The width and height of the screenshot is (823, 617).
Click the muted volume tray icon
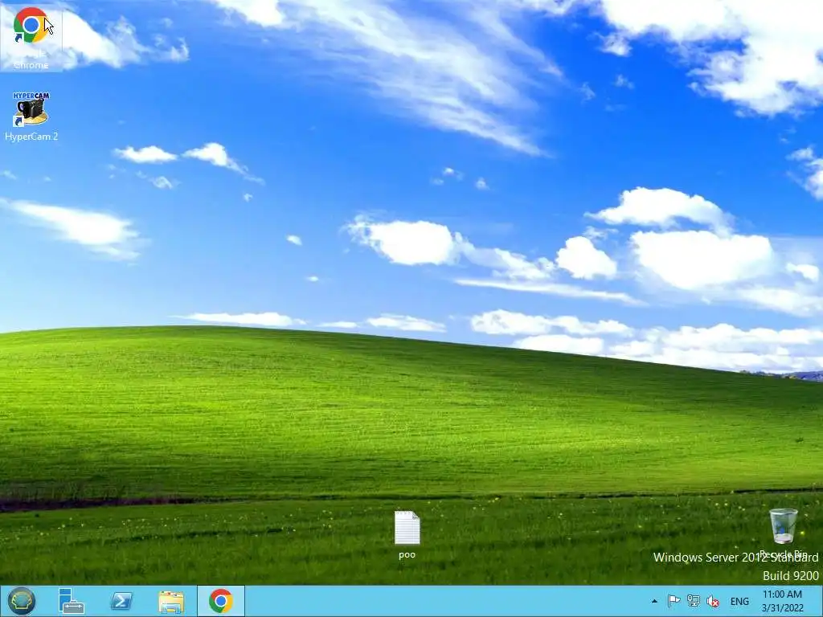pyautogui.click(x=713, y=601)
